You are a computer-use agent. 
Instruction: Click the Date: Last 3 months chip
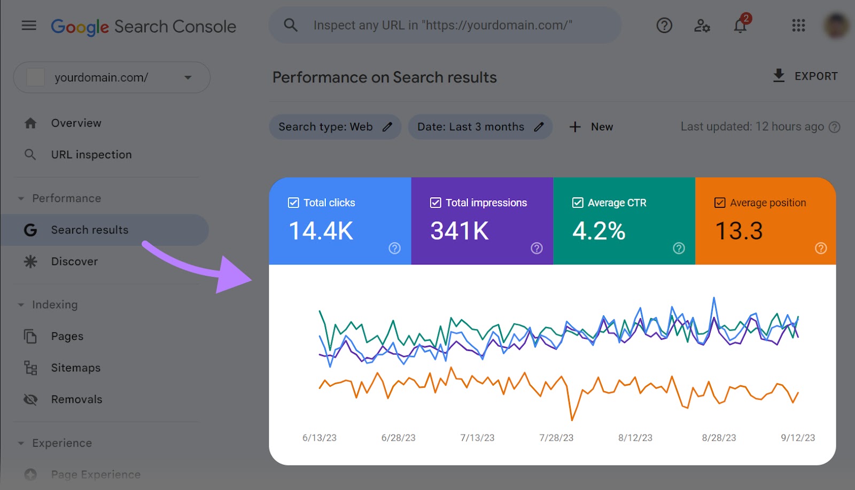coord(480,127)
